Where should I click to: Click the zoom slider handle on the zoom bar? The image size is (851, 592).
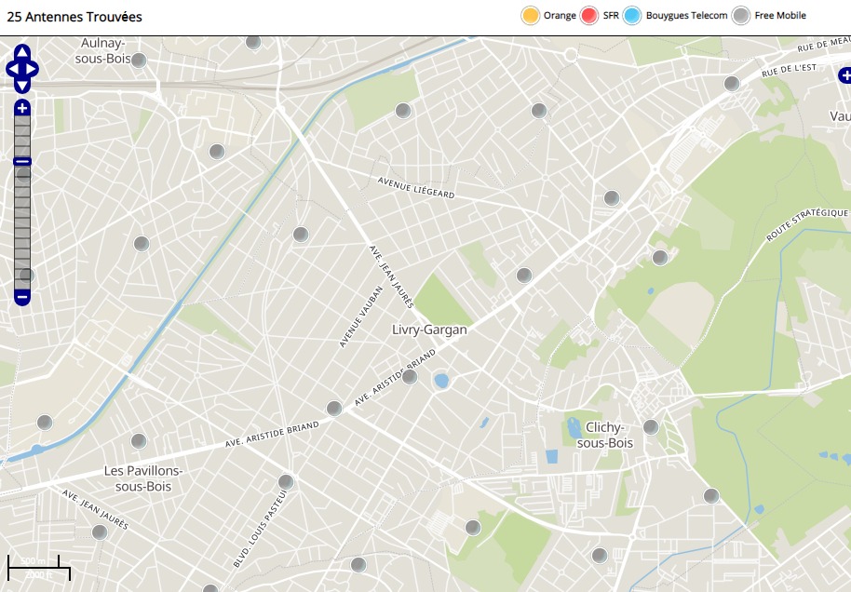22,162
